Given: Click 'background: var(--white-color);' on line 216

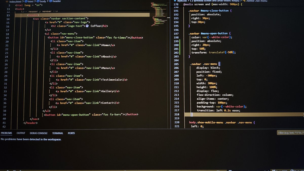Looking at the screenshot, I should pos(221,106).
